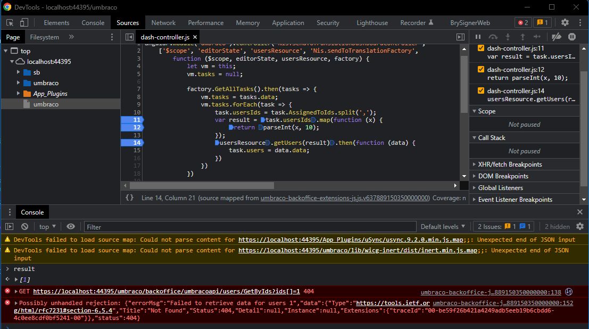589x329 pixels.
Task: Open the Default levels dropdown
Action: [x=443, y=226]
